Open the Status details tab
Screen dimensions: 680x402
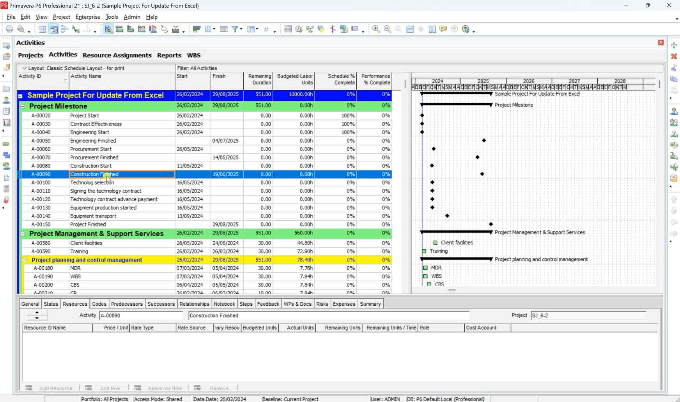point(51,304)
